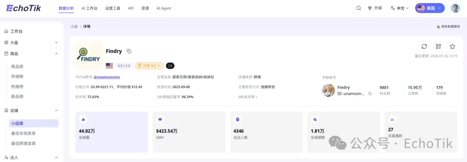Click the 店铺 store icon
The height and width of the screenshot is (162, 467).
[6, 111]
